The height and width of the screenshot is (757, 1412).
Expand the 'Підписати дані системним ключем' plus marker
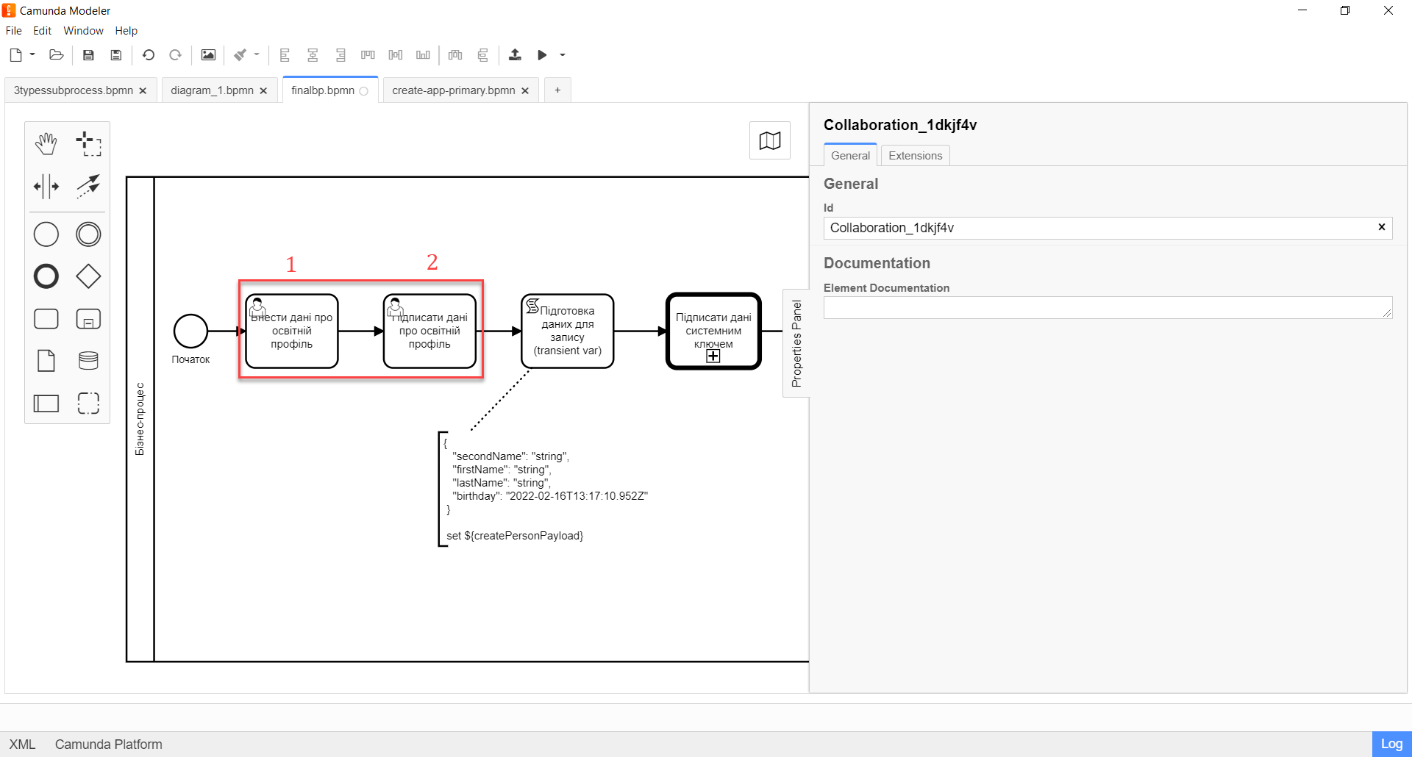click(x=713, y=356)
